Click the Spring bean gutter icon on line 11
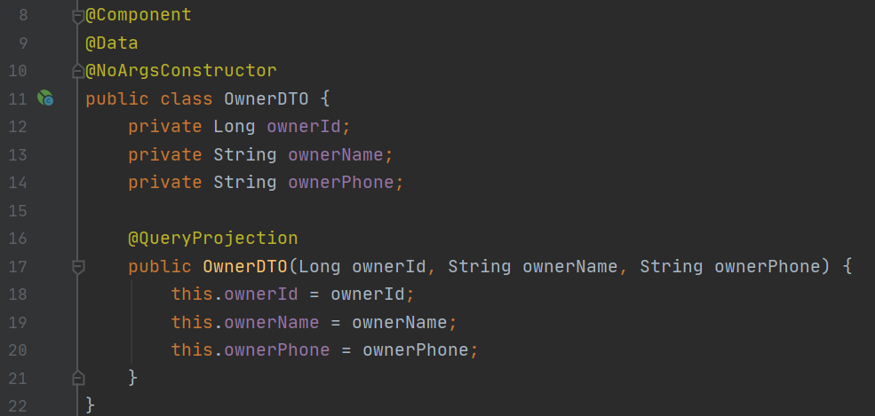This screenshot has height=416, width=875. coord(45,98)
